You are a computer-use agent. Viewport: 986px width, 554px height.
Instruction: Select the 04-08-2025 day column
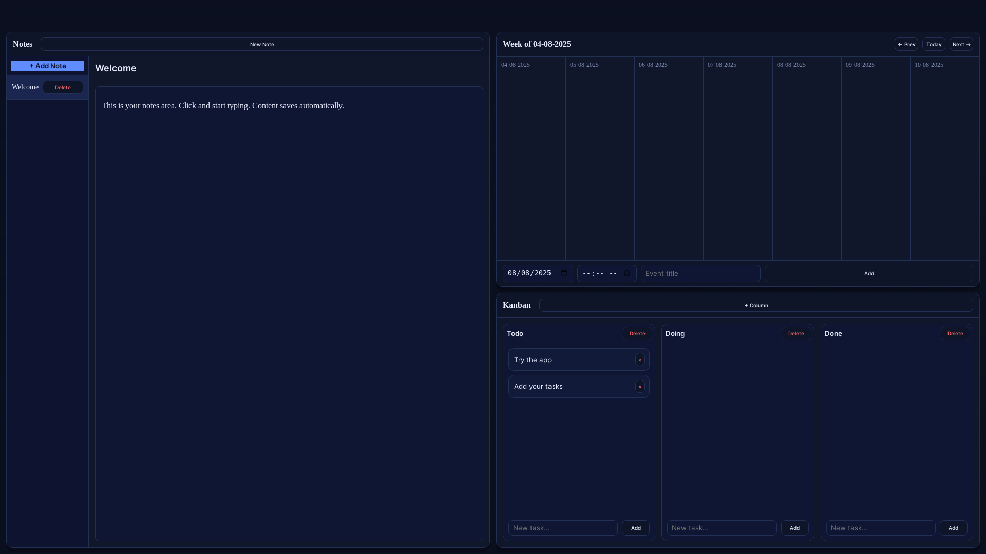point(531,158)
